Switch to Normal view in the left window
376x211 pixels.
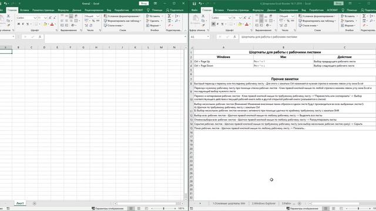(131, 209)
